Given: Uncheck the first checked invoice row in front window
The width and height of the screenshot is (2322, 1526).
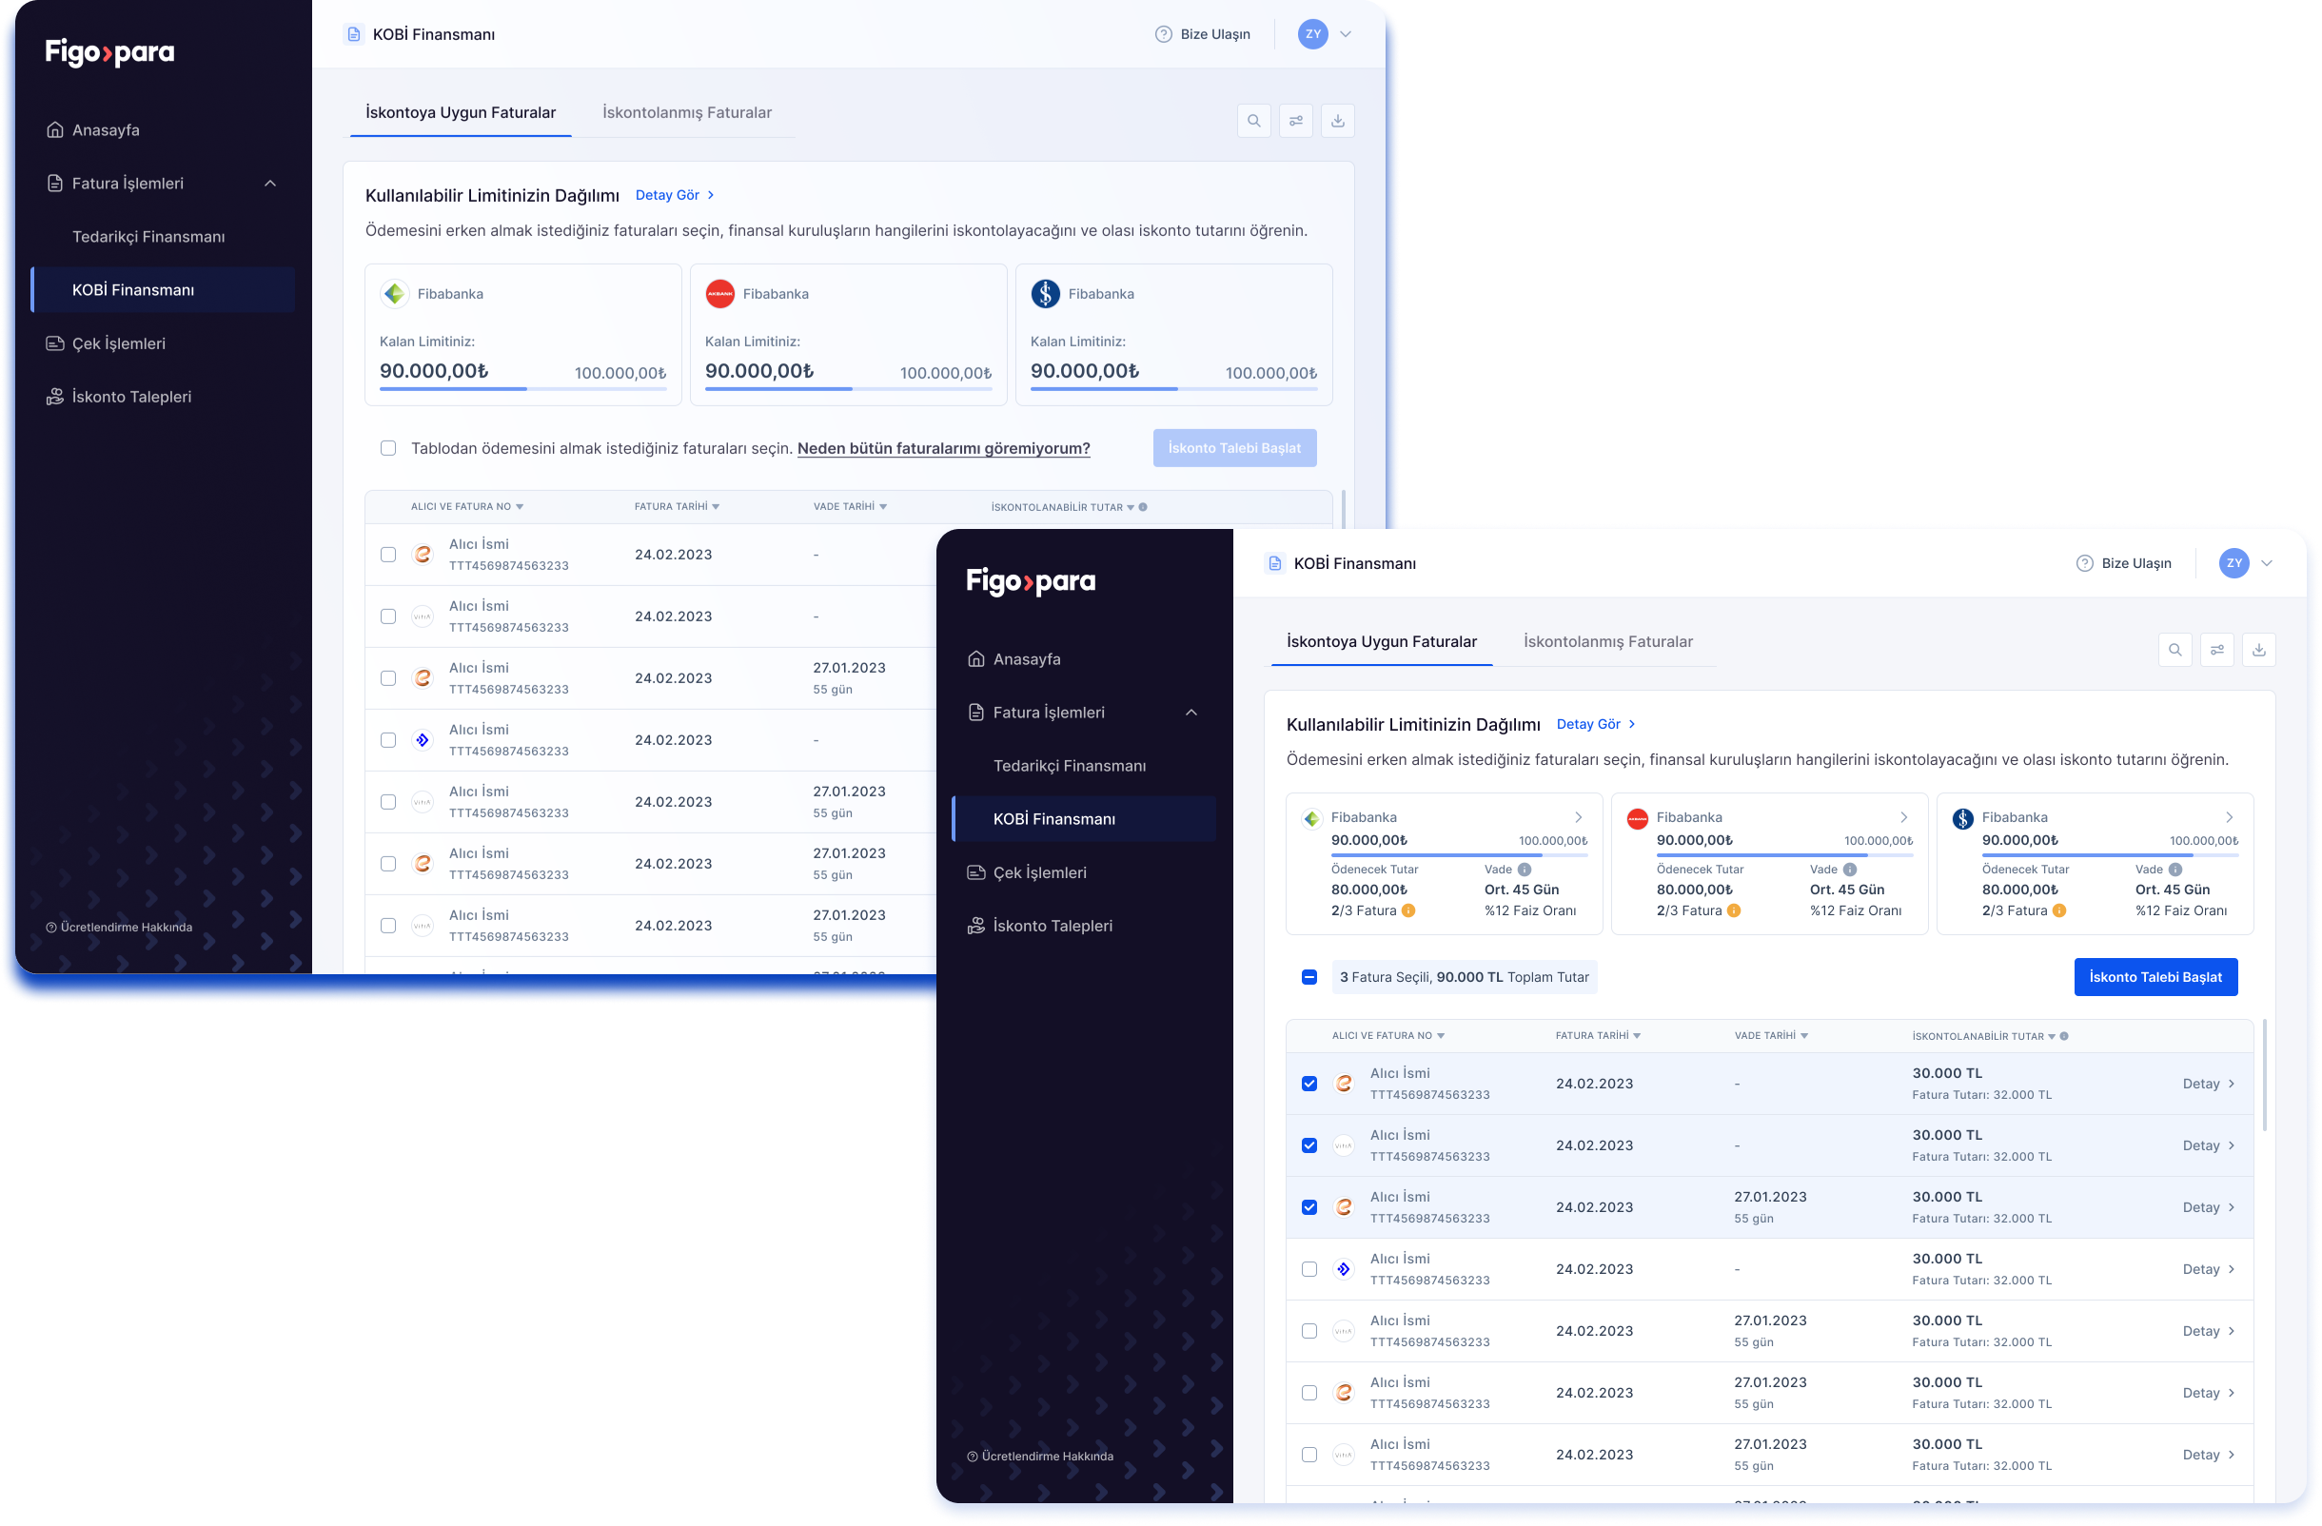Looking at the screenshot, I should [x=1309, y=1084].
